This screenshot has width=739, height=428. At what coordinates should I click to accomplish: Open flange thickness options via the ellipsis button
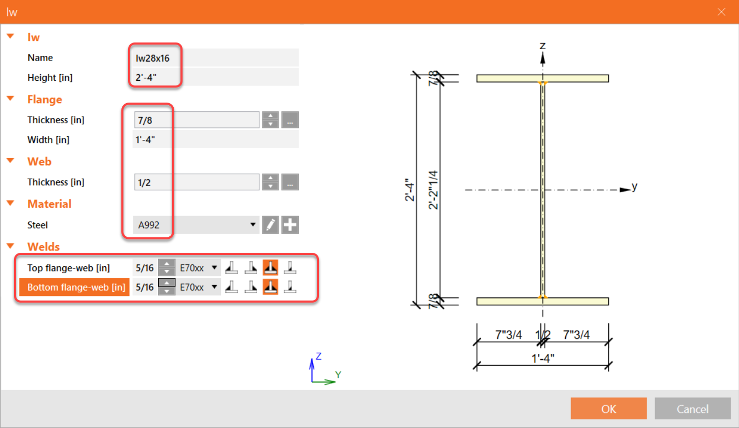tap(290, 119)
